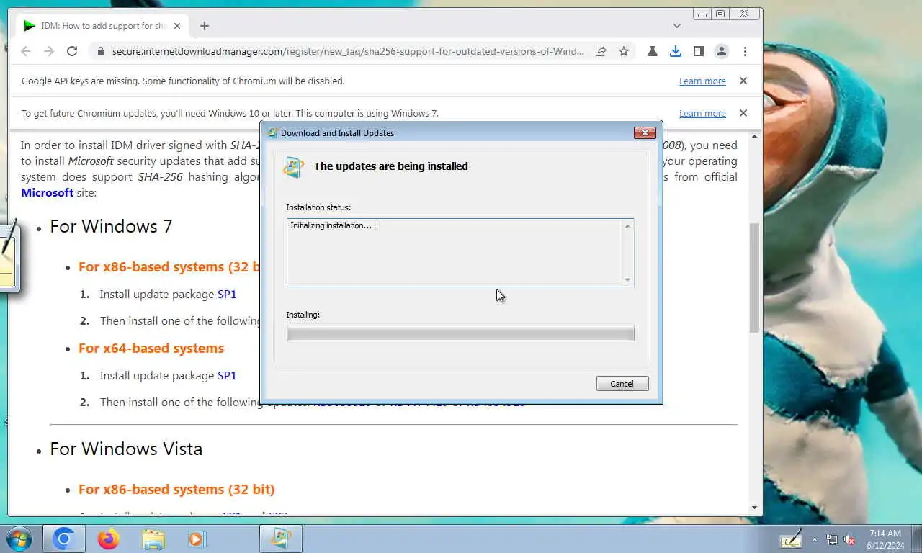This screenshot has width=922, height=553.
Task: Cancel the update installation
Action: coord(622,384)
